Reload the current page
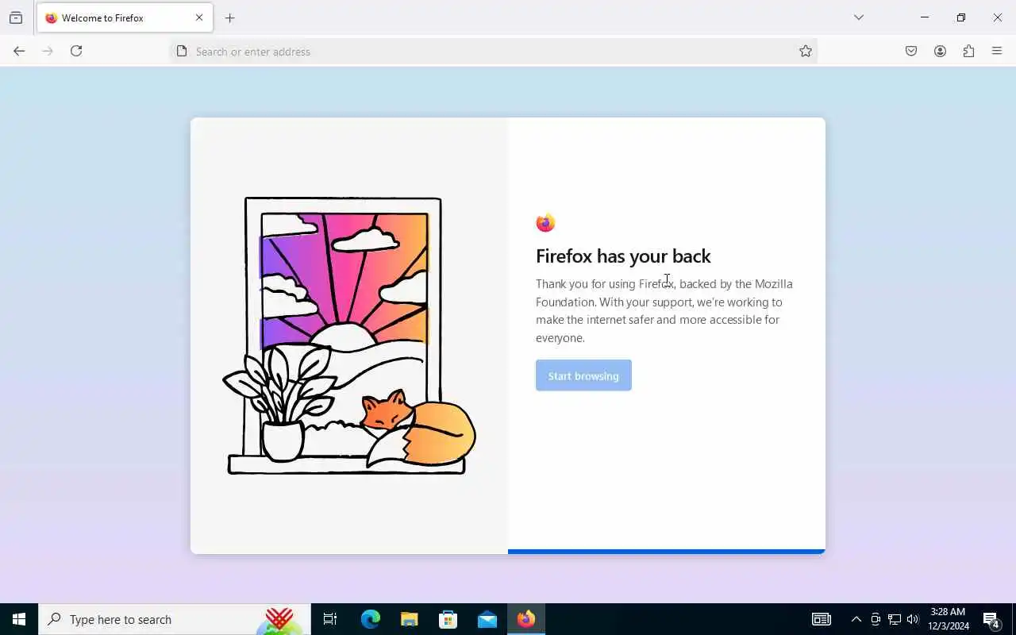The width and height of the screenshot is (1016, 635). point(76,51)
